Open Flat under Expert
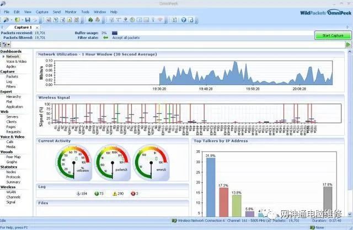The image size is (353, 230). [9, 102]
